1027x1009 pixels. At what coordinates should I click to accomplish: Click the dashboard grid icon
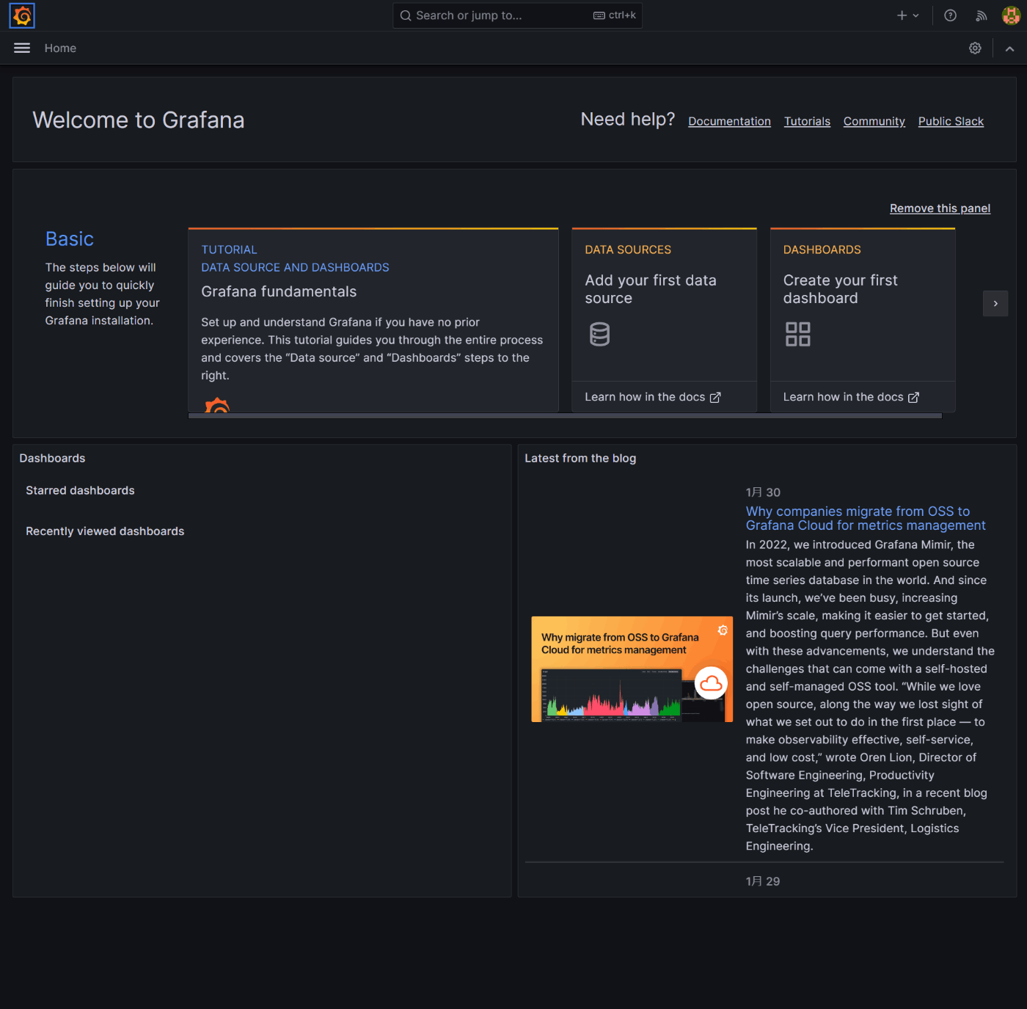point(797,334)
